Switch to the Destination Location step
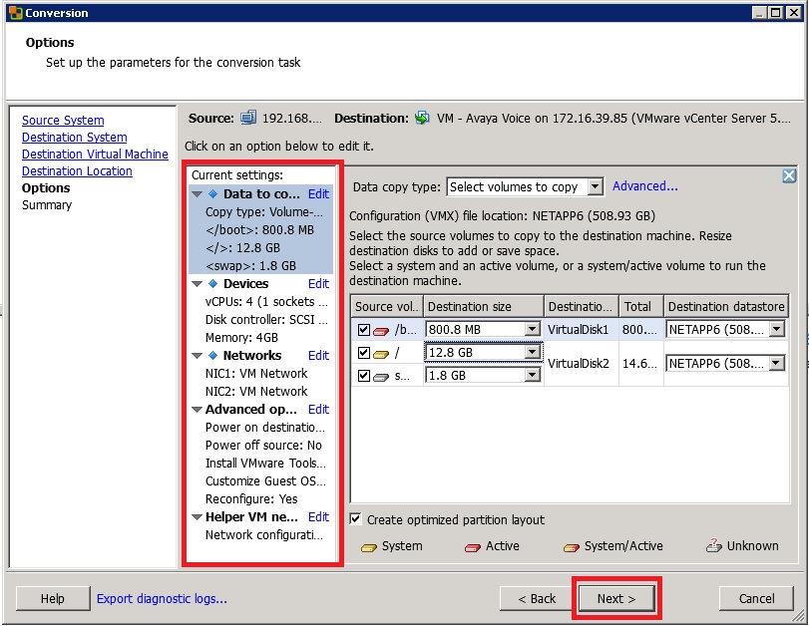The width and height of the screenshot is (809, 626). [77, 170]
